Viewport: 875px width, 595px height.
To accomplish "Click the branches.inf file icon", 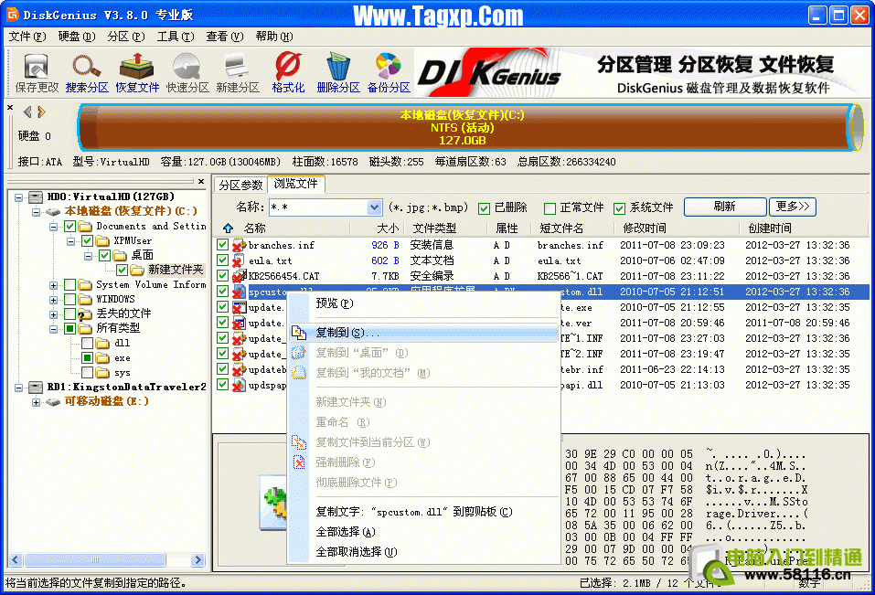I will [240, 245].
